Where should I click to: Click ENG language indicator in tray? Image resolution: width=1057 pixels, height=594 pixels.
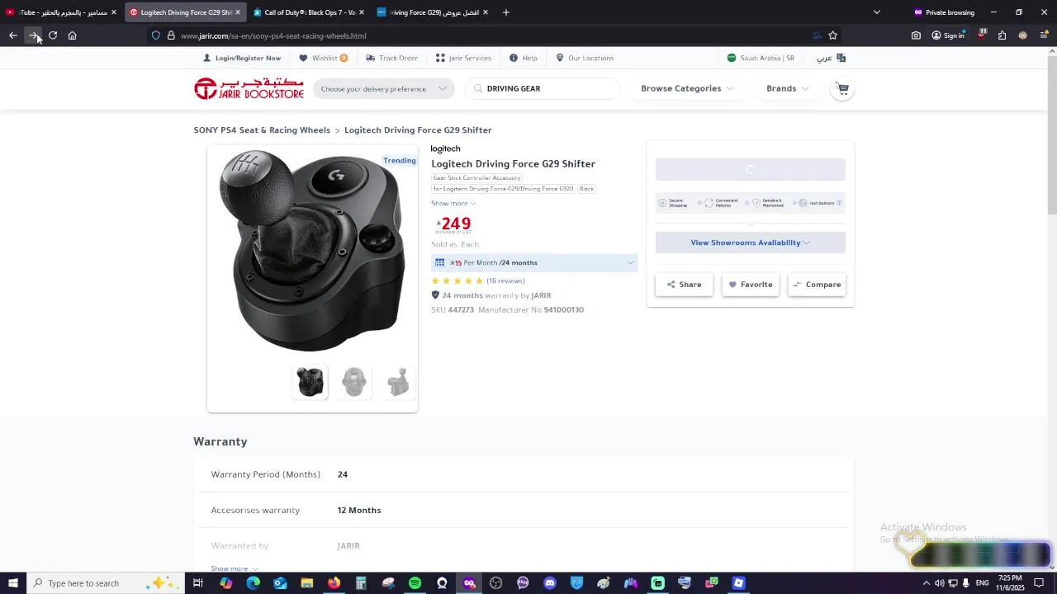click(983, 583)
